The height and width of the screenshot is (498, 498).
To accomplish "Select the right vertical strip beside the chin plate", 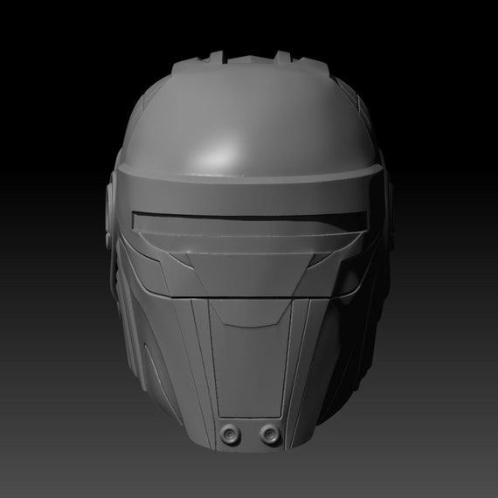I will pos(297,371).
